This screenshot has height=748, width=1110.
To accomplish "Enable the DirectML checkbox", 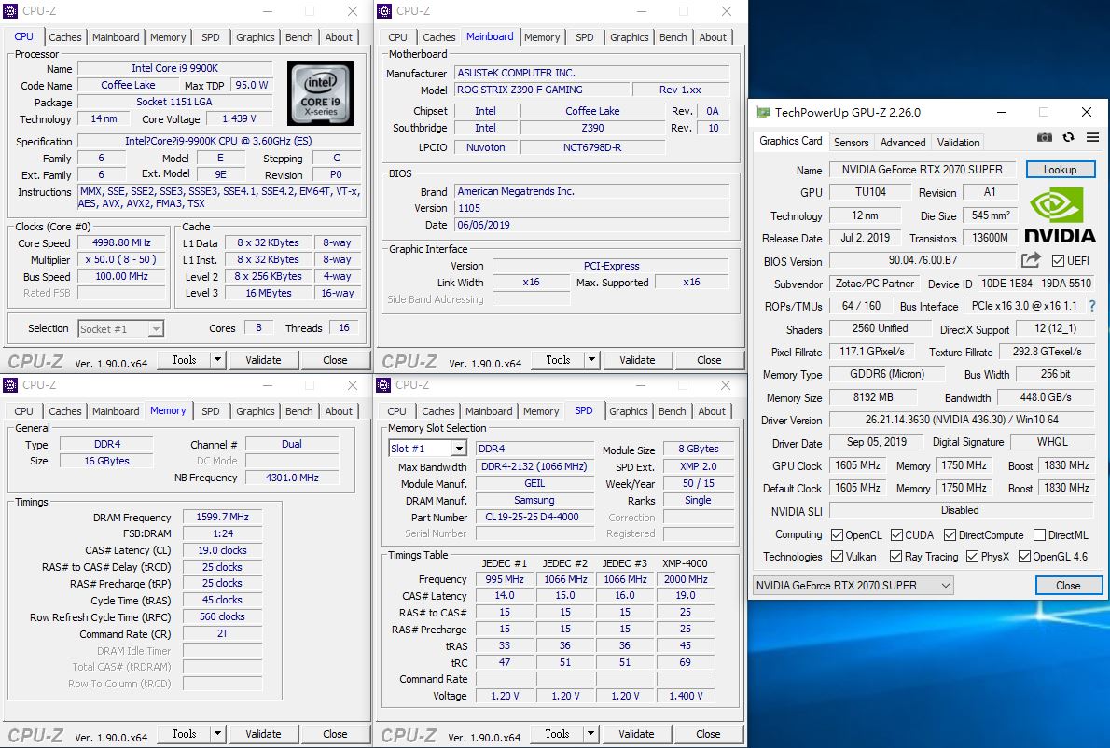I will [1039, 535].
